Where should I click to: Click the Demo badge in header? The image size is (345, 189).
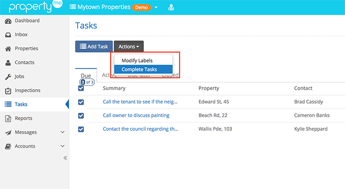tap(141, 8)
